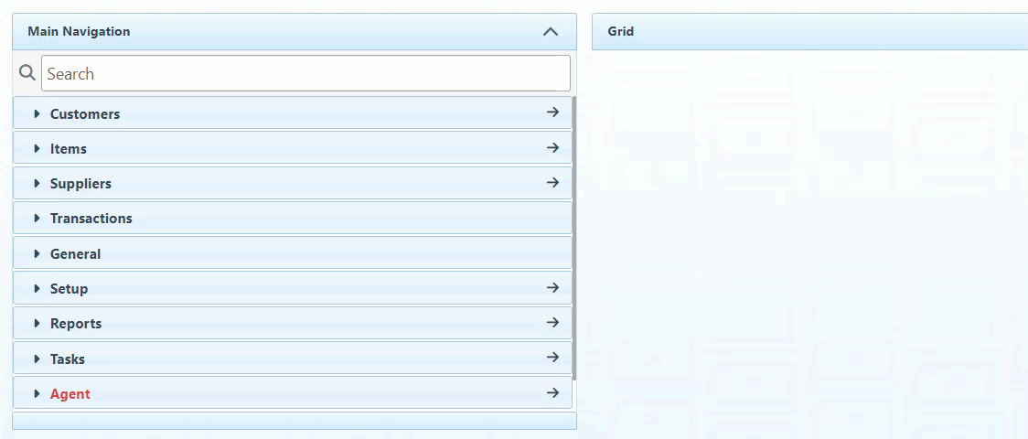
Task: Expand the Agent disclosure triangle
Action: (37, 394)
